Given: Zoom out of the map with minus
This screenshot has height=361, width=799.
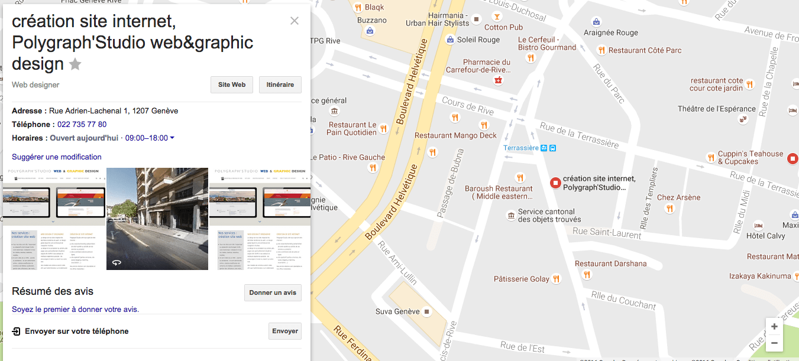Looking at the screenshot, I should point(774,343).
